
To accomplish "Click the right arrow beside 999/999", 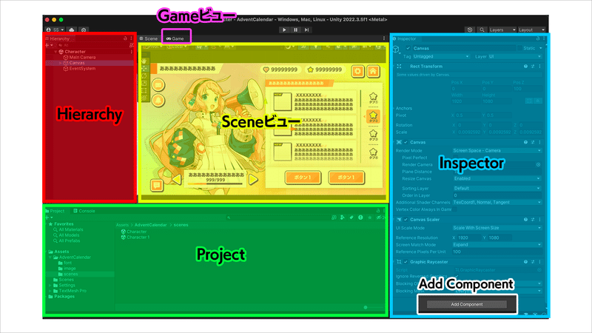I will point(253,179).
